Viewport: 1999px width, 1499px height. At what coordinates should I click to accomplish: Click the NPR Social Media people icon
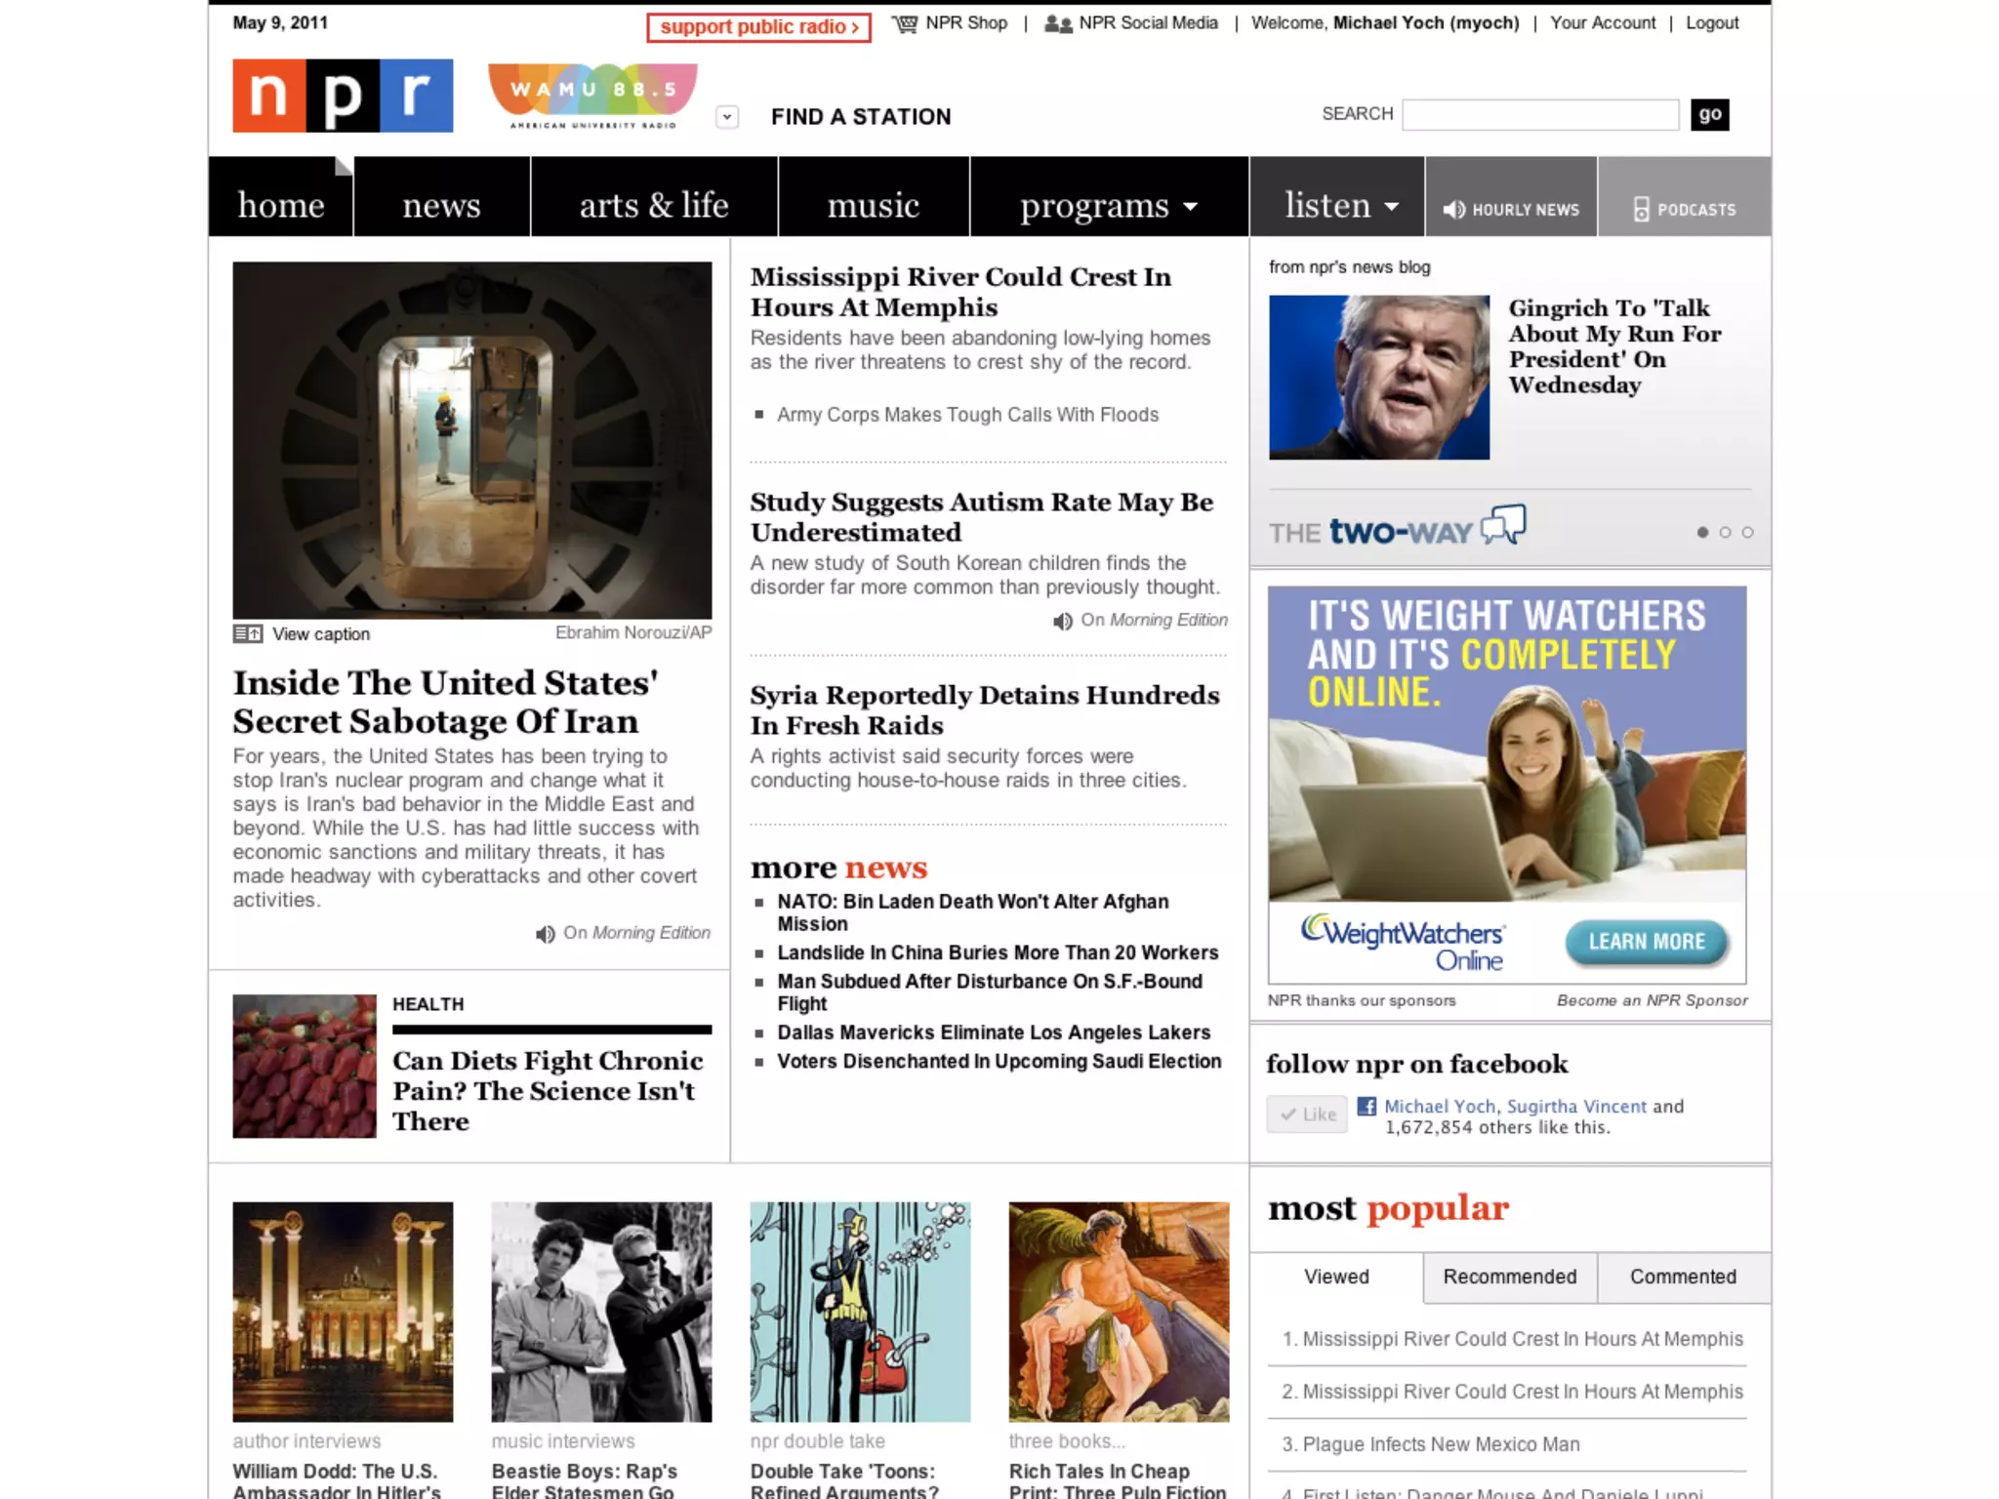pyautogui.click(x=1058, y=24)
